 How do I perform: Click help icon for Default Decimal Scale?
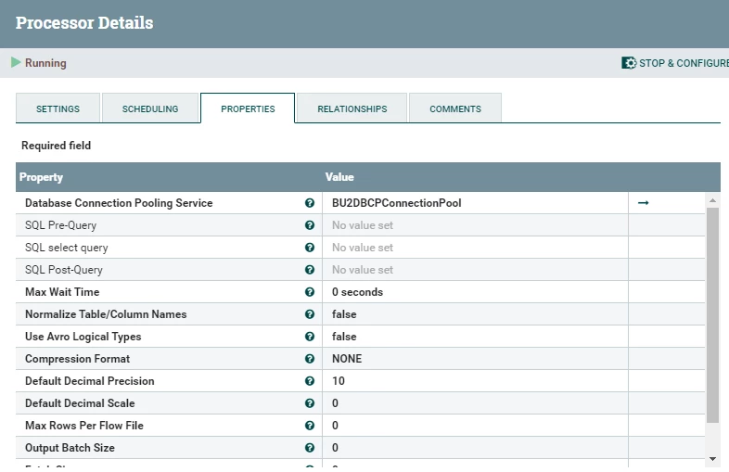point(310,403)
